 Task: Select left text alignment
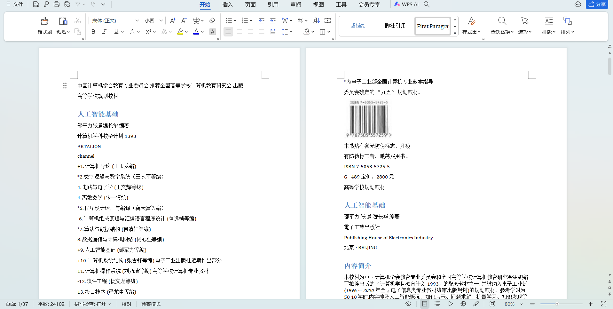(x=228, y=32)
